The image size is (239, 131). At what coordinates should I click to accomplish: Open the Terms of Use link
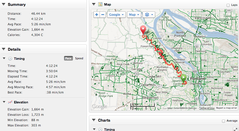pos(207,108)
